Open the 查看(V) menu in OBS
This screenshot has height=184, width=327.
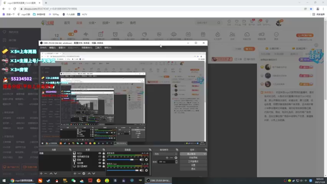tap(62, 48)
